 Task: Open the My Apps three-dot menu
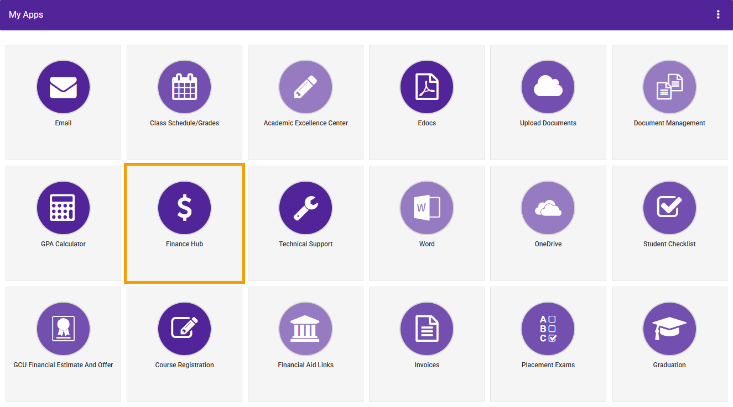[x=718, y=15]
